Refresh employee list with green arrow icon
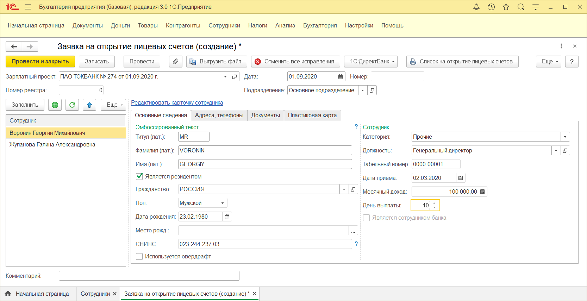This screenshot has height=301, width=587. [x=72, y=105]
